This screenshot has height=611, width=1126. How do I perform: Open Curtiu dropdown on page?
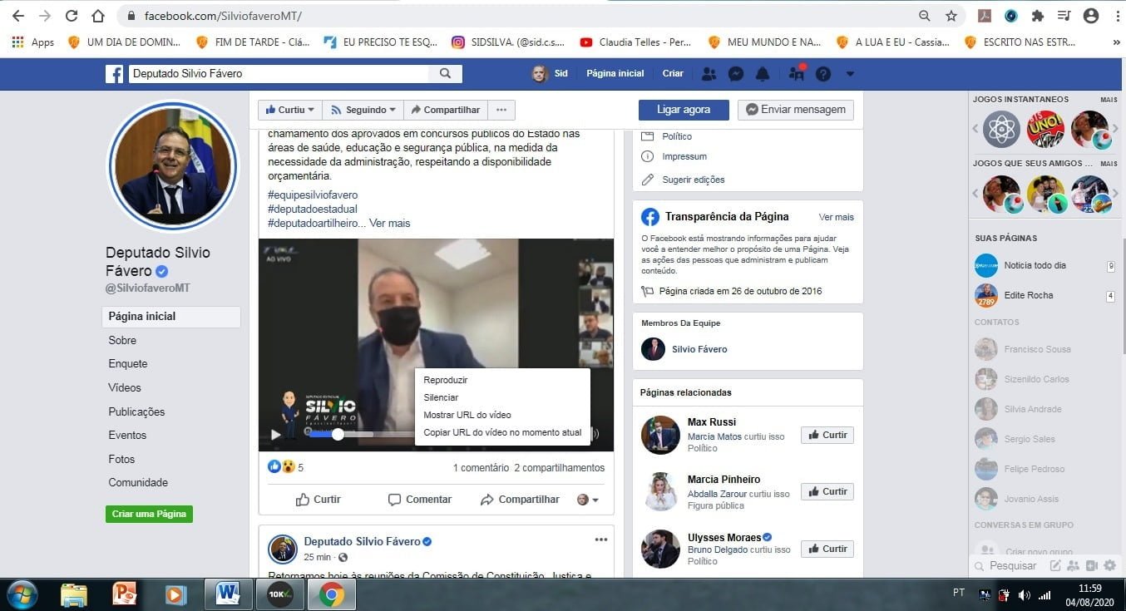tap(289, 110)
